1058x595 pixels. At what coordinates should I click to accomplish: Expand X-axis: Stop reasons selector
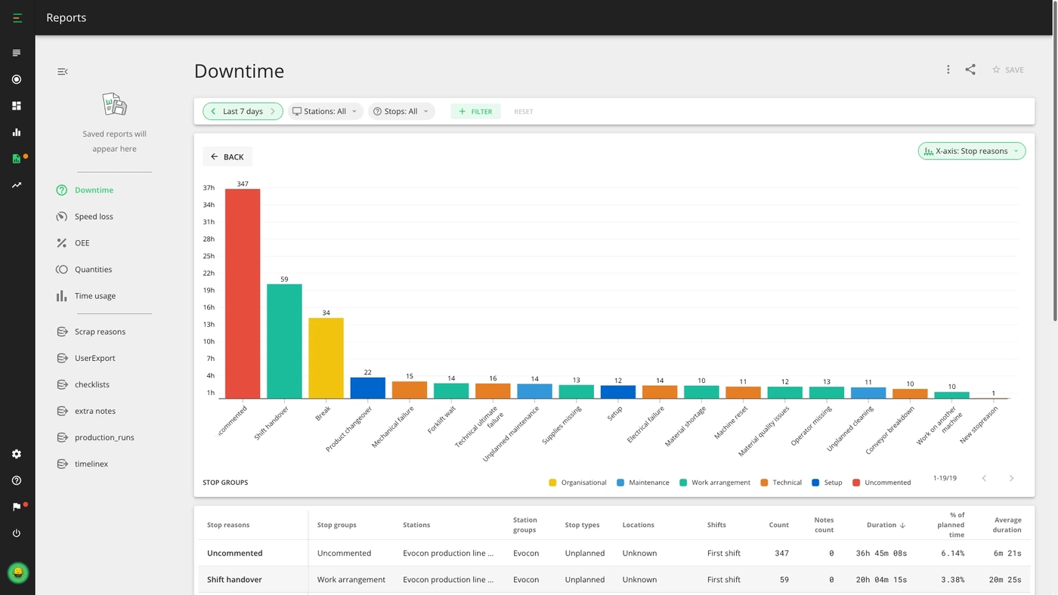pos(972,151)
